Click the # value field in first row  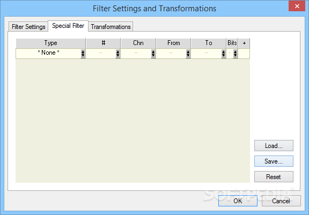click(x=101, y=54)
